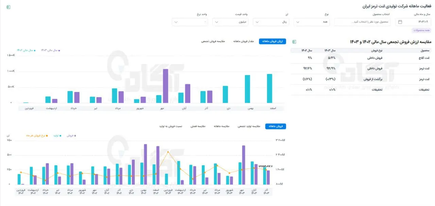The height and width of the screenshot is (206, 435).
Task: Click the سال ۱۴۰۳ column header
Action: coord(330,50)
